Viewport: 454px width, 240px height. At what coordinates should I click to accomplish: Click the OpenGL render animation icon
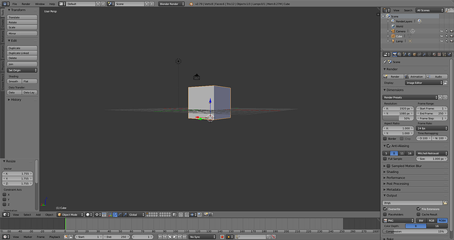tap(211, 214)
